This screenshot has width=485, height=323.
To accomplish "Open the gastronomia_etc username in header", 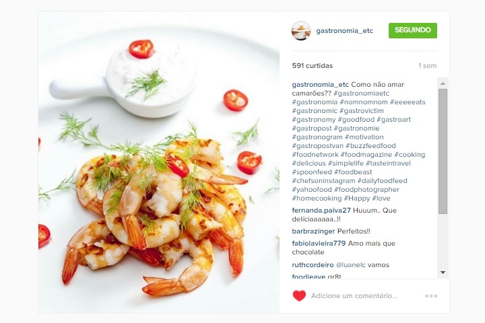I will (344, 30).
